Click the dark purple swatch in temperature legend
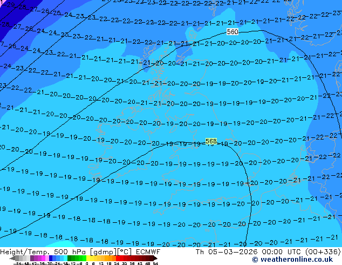The image size is (342, 265). [x=32, y=258]
